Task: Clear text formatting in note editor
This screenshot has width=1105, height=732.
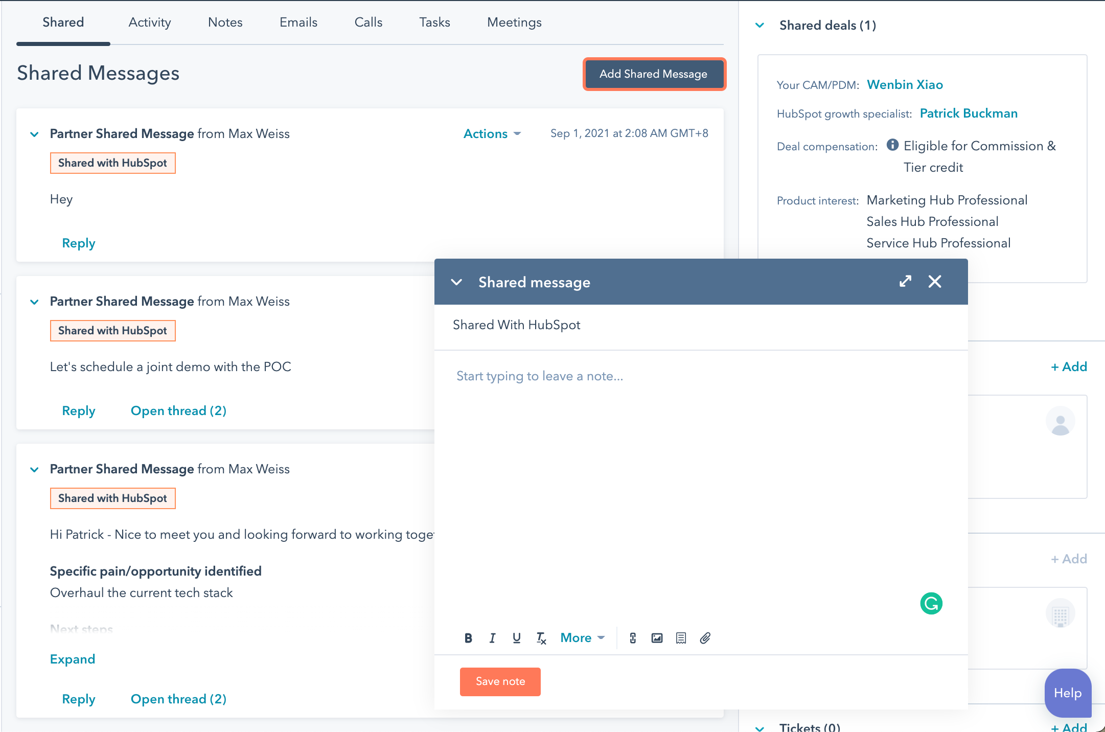Action: (541, 638)
